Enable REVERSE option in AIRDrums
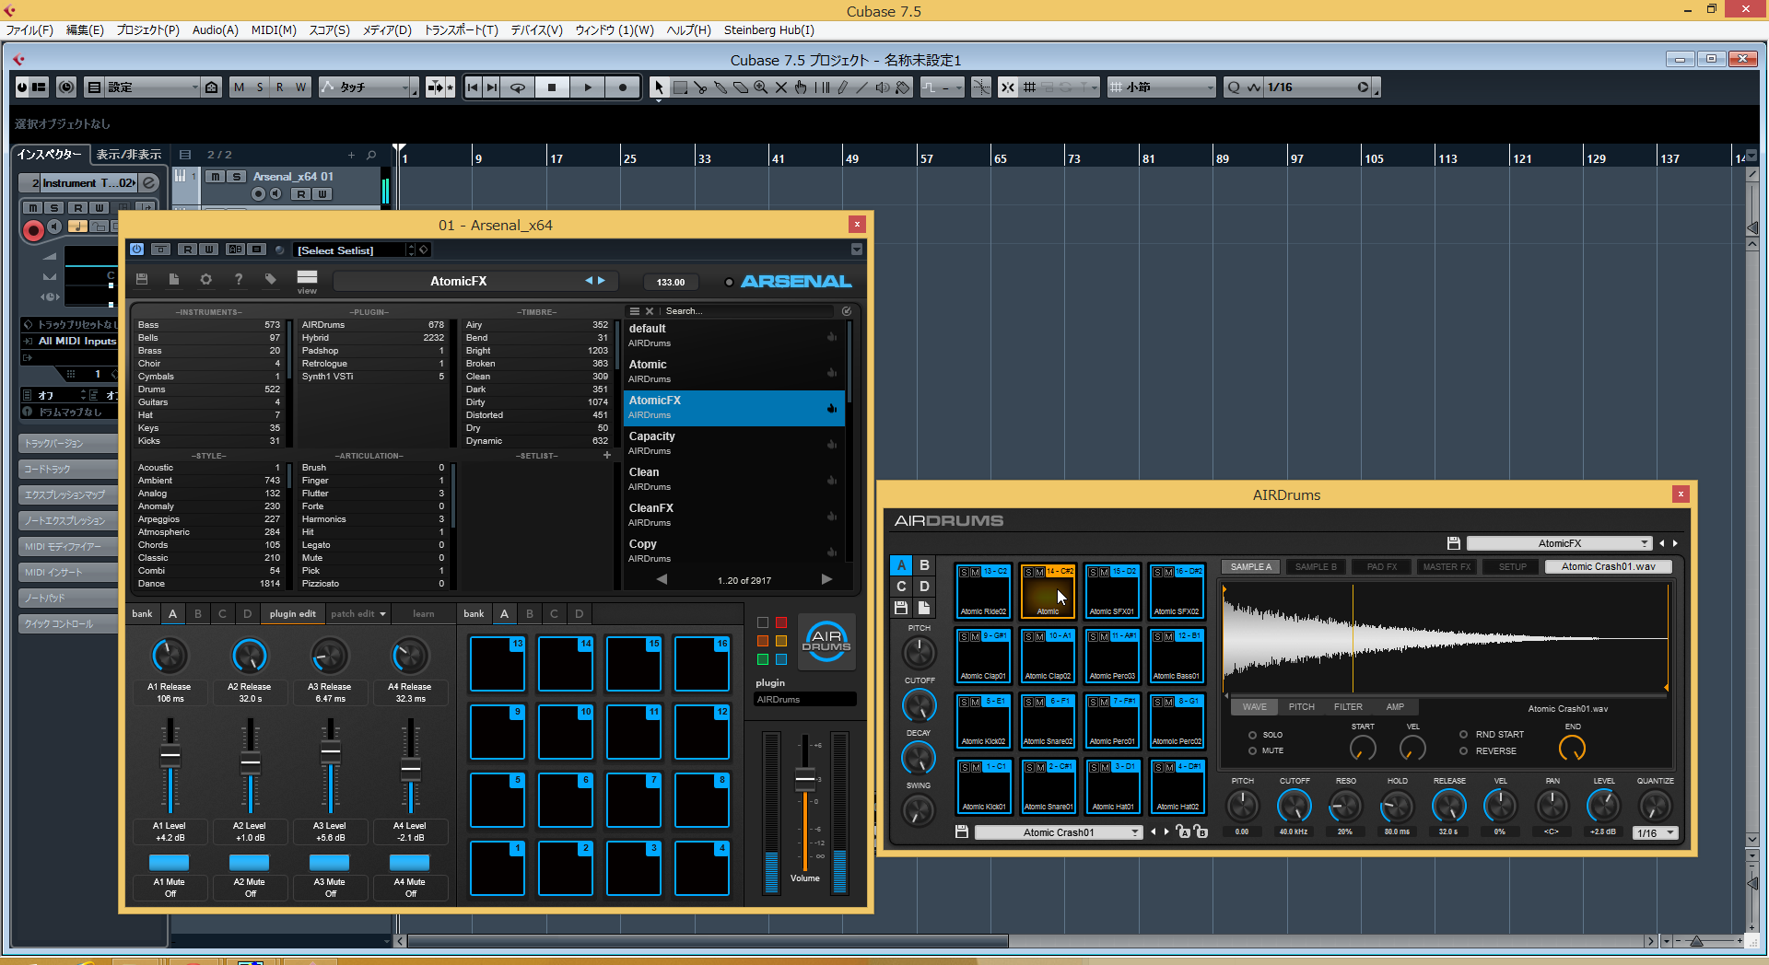1769x965 pixels. [x=1463, y=750]
